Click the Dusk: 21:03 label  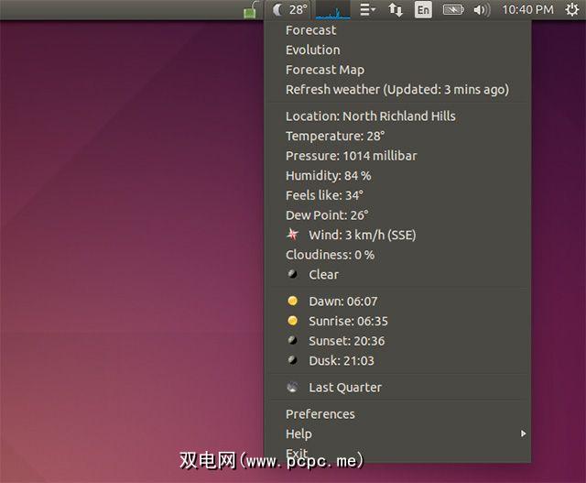tap(342, 361)
